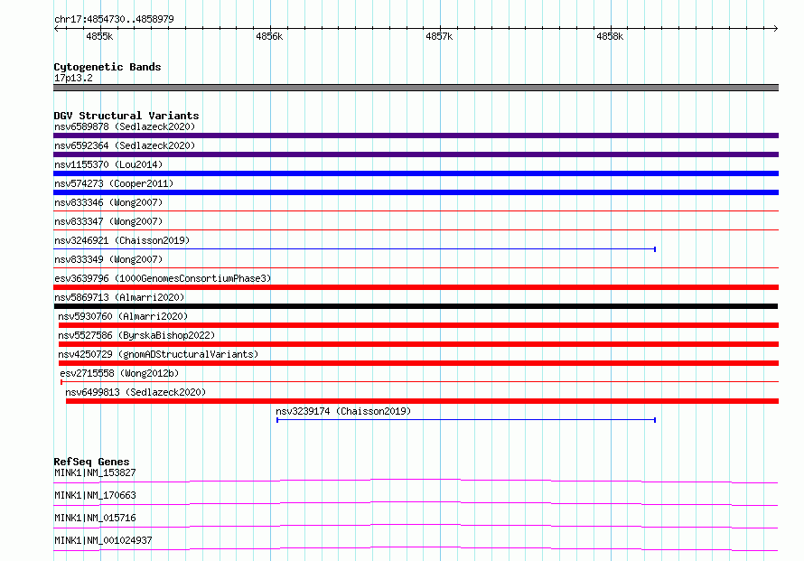This screenshot has height=561, width=804.
Task: Click the red bar under esv3639796
Action: [x=416, y=287]
